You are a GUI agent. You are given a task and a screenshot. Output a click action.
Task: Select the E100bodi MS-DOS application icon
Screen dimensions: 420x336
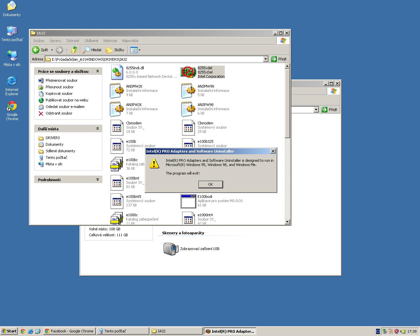point(188,201)
